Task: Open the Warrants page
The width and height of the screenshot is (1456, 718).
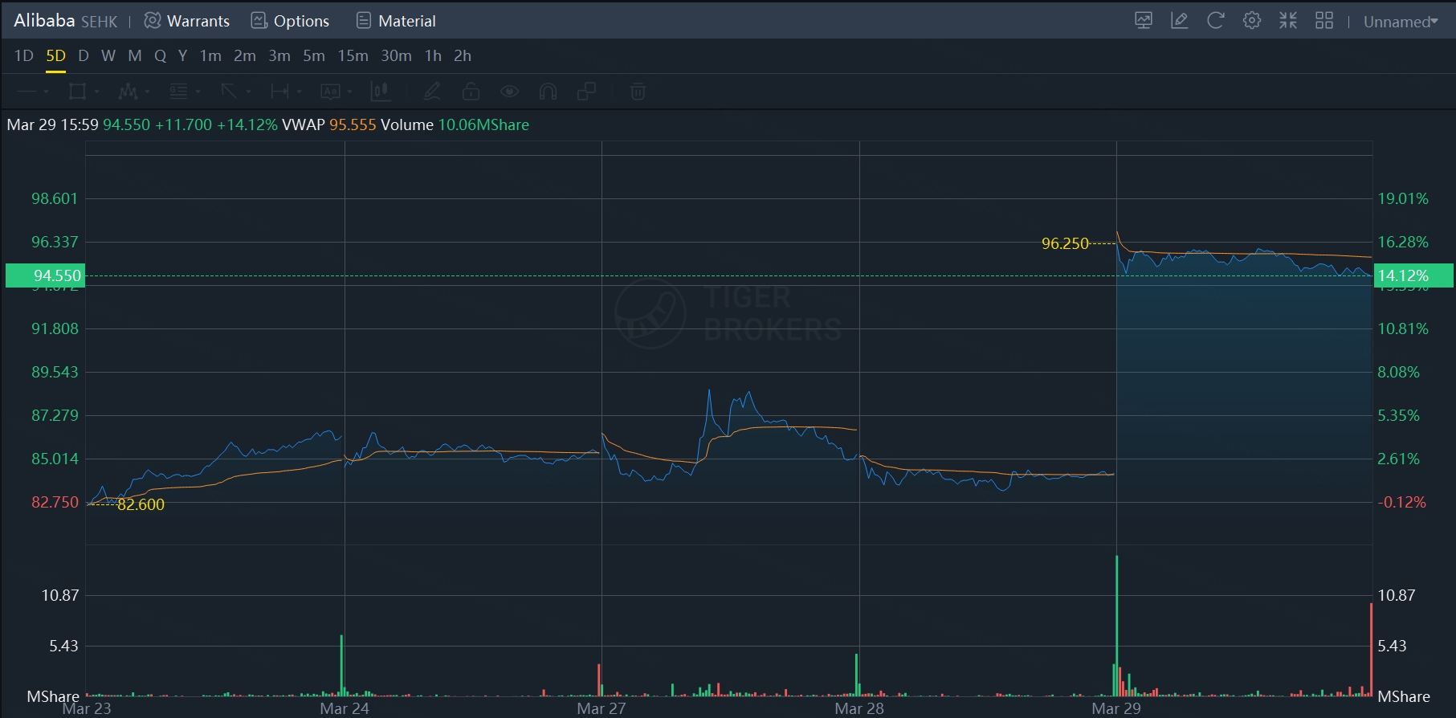Action: [187, 21]
